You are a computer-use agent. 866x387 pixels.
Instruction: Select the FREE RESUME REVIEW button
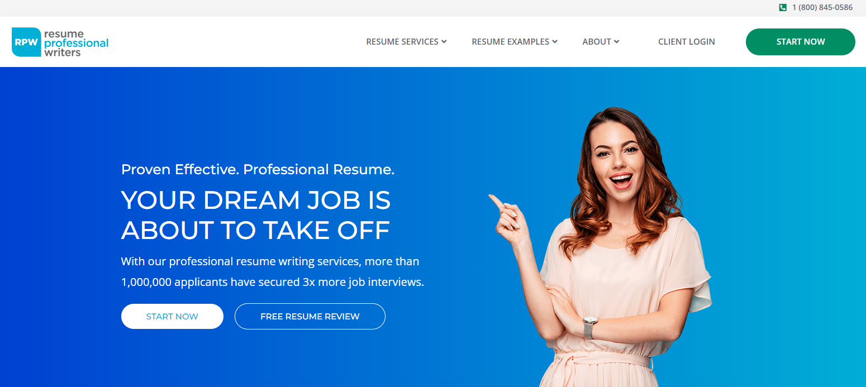pyautogui.click(x=310, y=317)
